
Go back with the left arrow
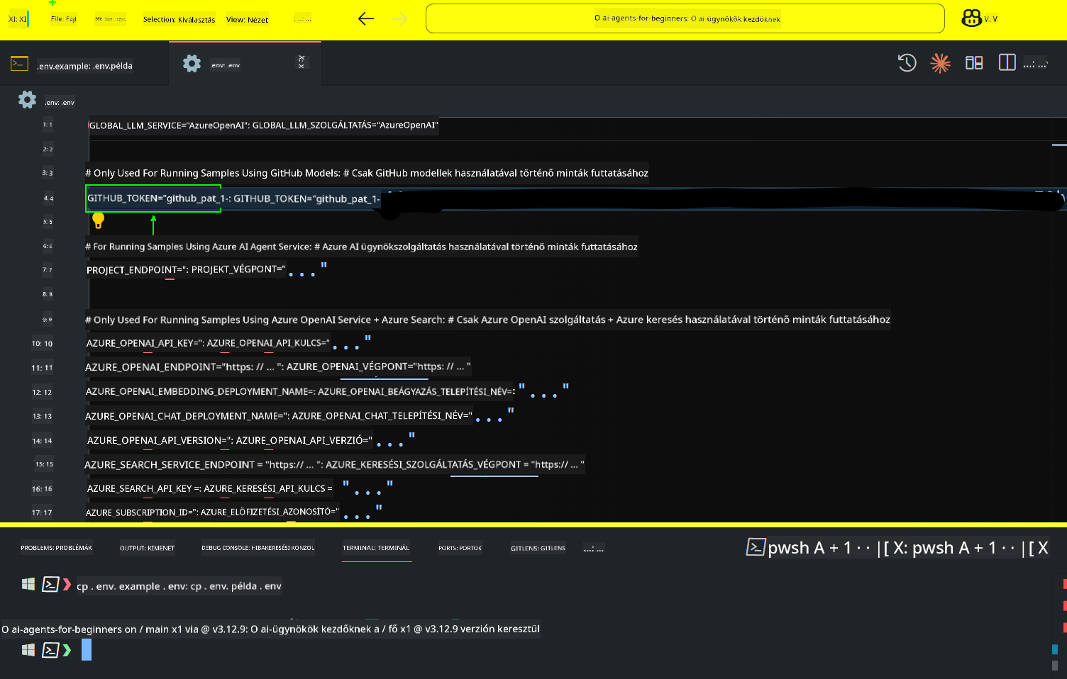(x=366, y=19)
